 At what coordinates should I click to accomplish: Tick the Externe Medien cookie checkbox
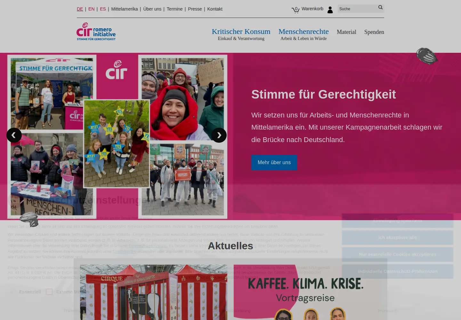pos(49,292)
